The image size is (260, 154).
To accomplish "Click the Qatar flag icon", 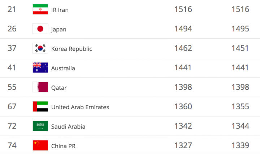I will 40,87.
